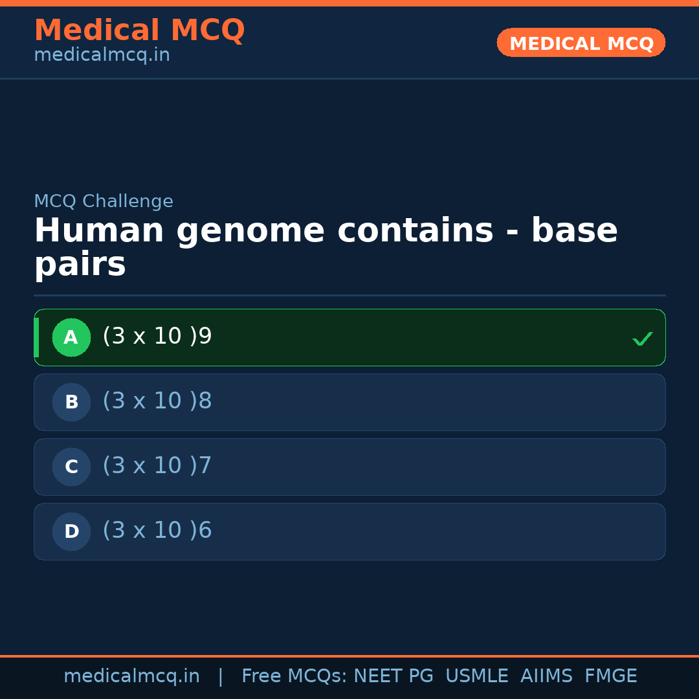The image size is (699, 699).
Task: Click FMGE in the footer
Action: coord(610,676)
